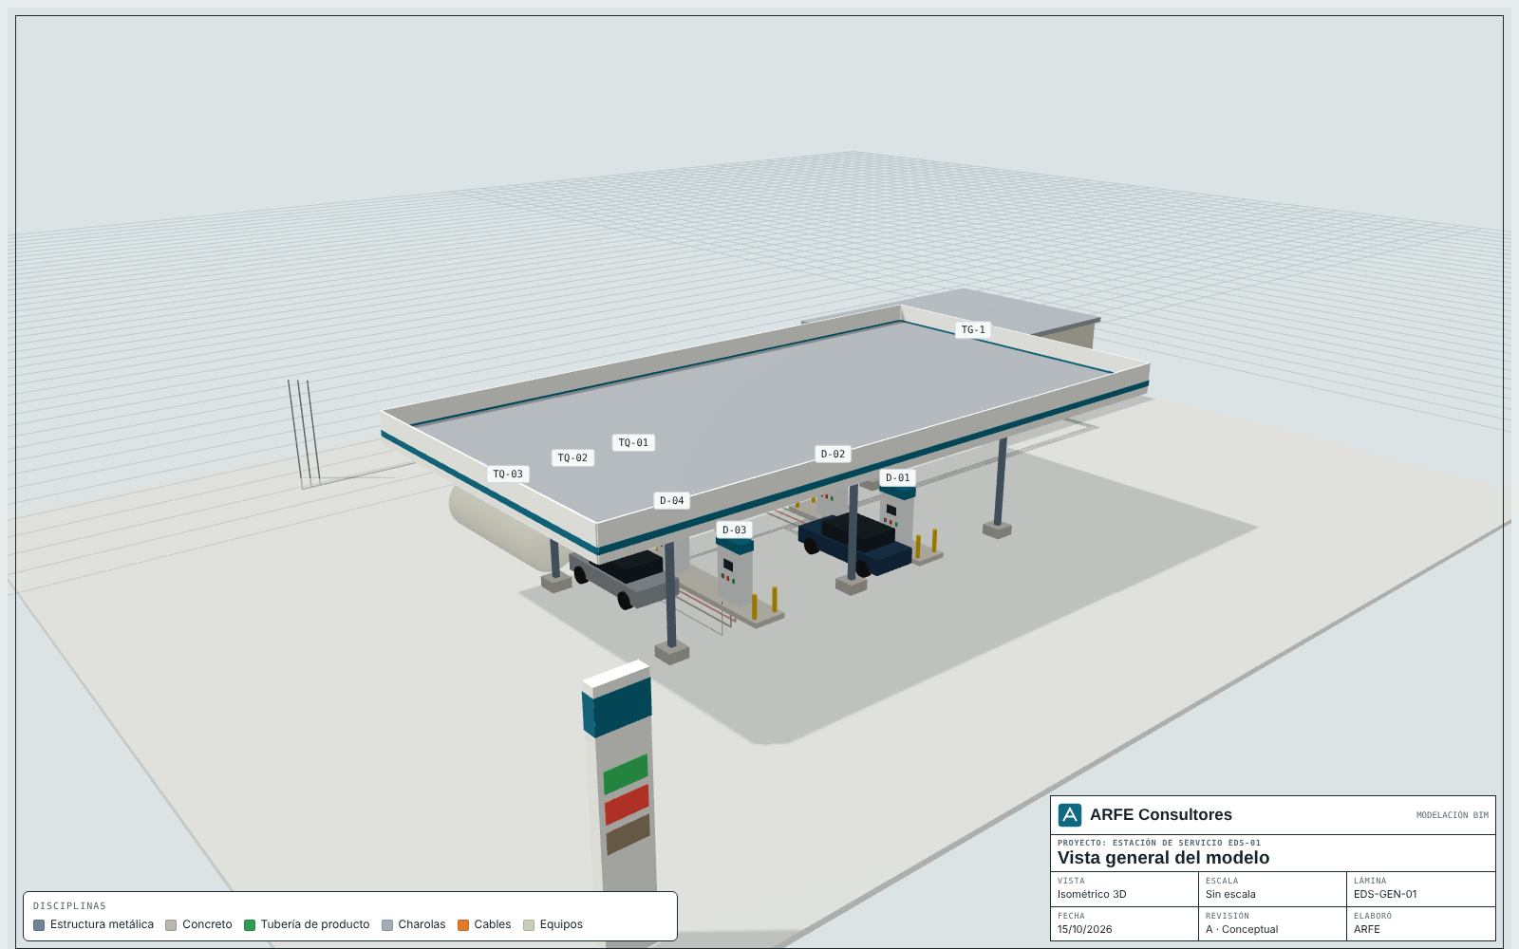Image resolution: width=1519 pixels, height=949 pixels.
Task: Click the DISCIPLINAS legend heading
Action: [x=69, y=906]
